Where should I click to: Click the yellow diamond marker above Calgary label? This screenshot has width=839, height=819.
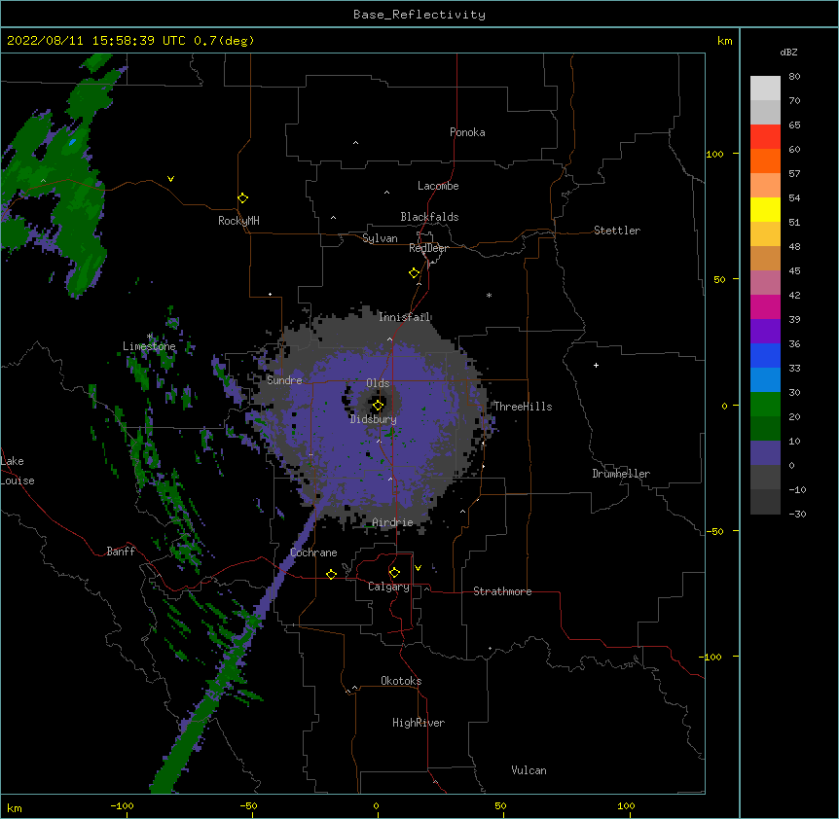pyautogui.click(x=394, y=573)
